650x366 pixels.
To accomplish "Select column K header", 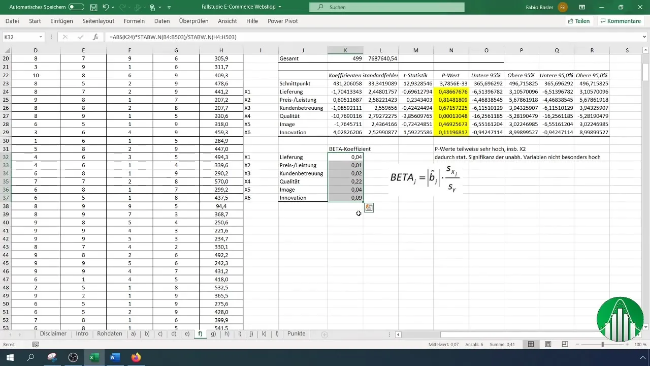I will tap(345, 50).
